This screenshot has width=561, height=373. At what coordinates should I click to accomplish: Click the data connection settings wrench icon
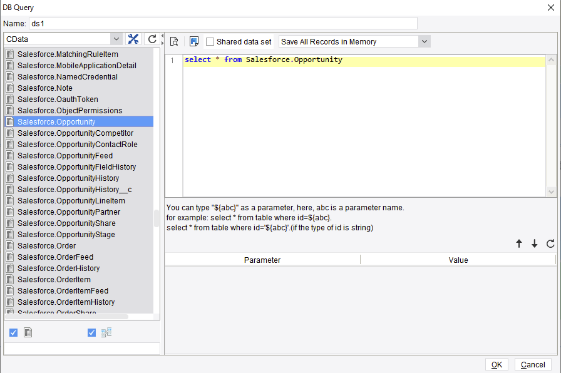(x=133, y=39)
